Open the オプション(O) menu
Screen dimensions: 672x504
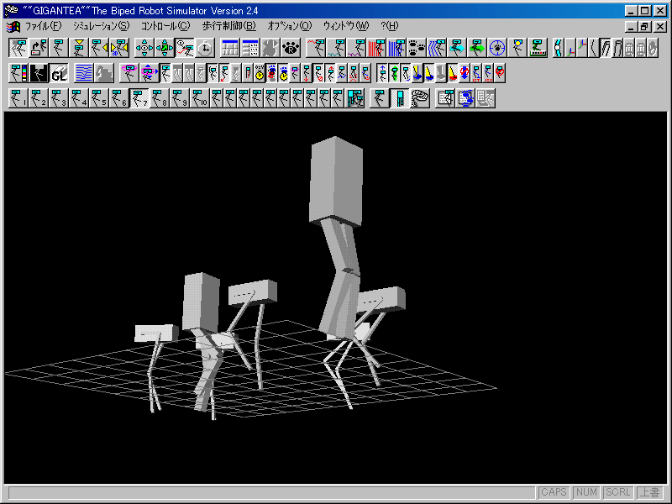click(x=290, y=26)
